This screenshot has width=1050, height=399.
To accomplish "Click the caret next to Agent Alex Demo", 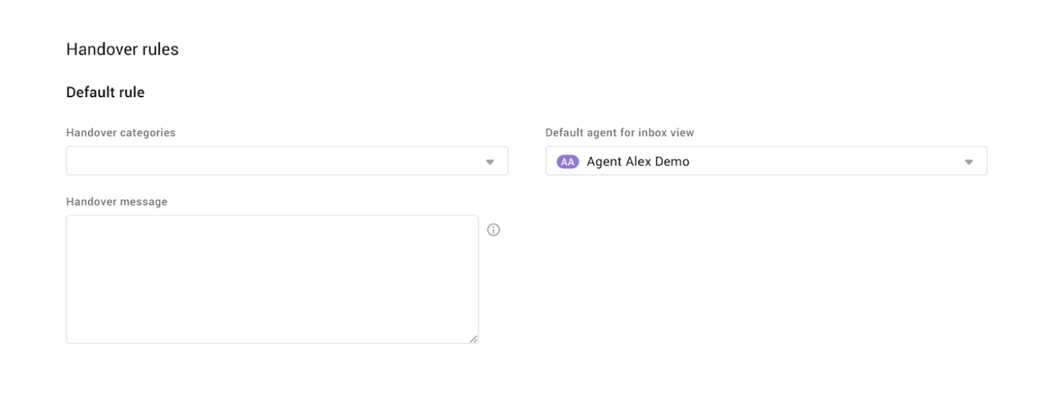I will click(969, 161).
